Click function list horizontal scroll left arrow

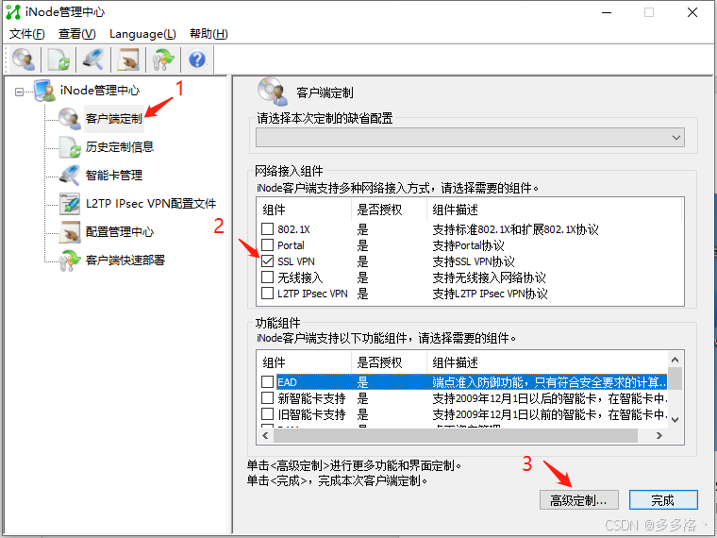266,435
